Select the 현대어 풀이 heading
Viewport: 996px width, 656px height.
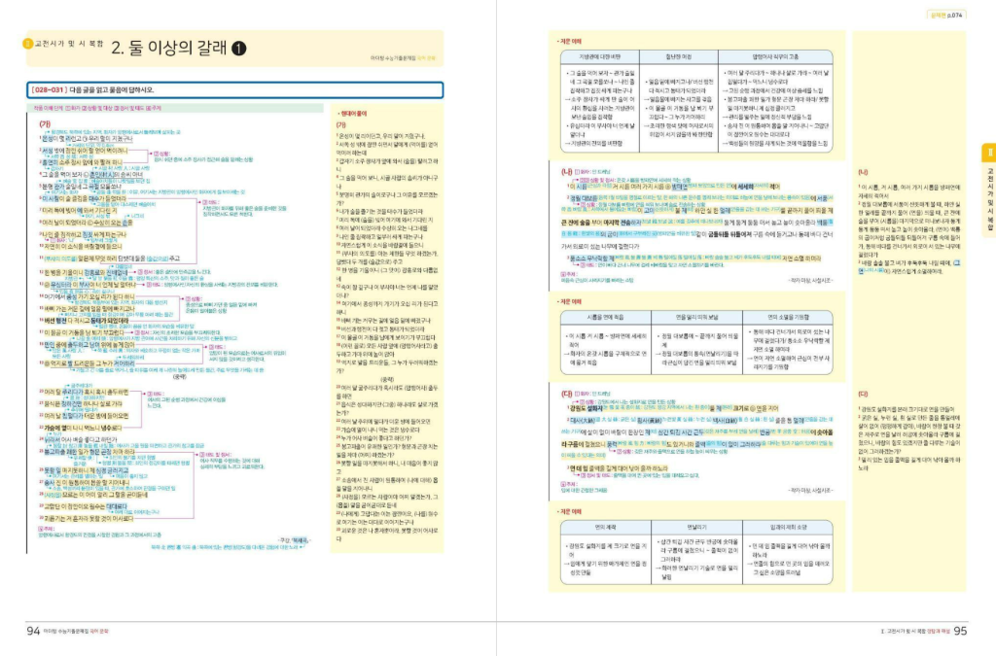356,114
